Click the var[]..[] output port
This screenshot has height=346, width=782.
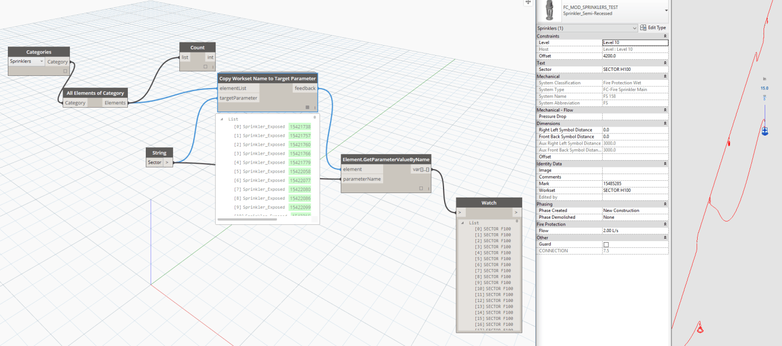click(421, 169)
